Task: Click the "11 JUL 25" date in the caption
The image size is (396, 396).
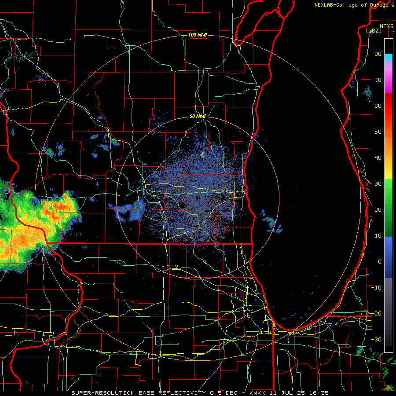Action: tap(286, 393)
